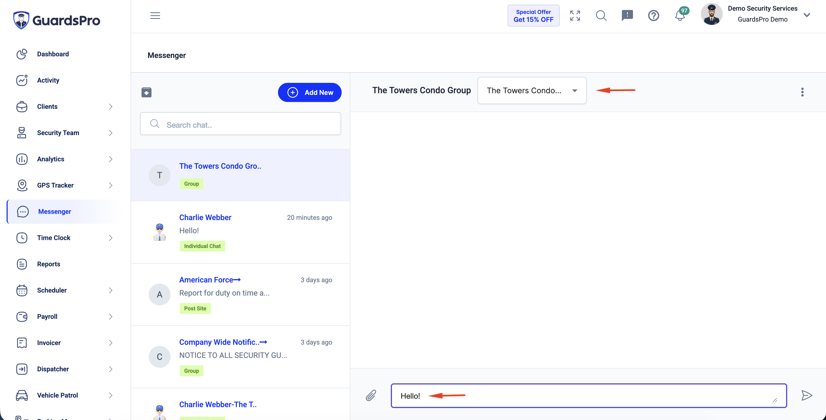This screenshot has height=420, width=826.
Task: Go to Dashboard in sidebar
Action: point(52,54)
